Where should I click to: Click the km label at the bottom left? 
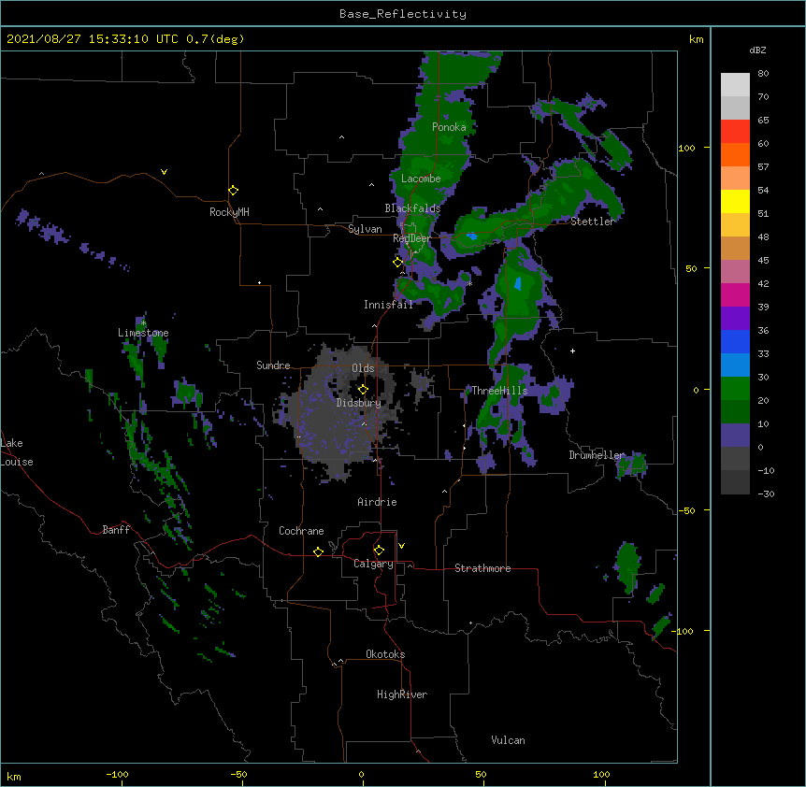tap(13, 777)
